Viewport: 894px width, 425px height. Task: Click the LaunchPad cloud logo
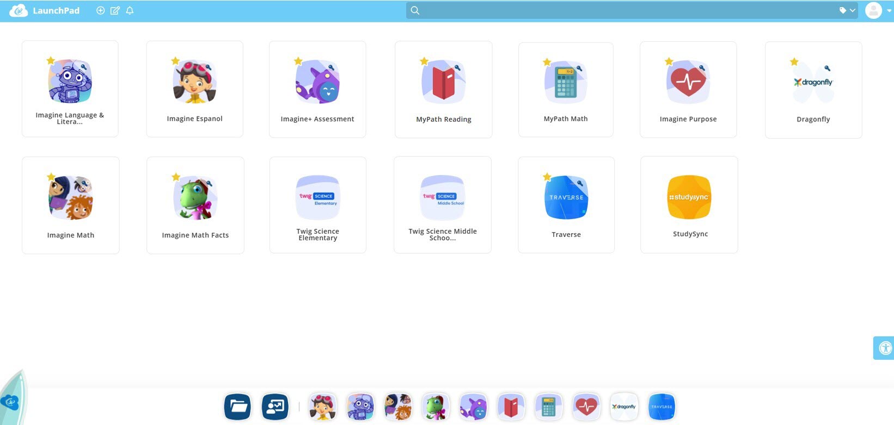tap(19, 11)
